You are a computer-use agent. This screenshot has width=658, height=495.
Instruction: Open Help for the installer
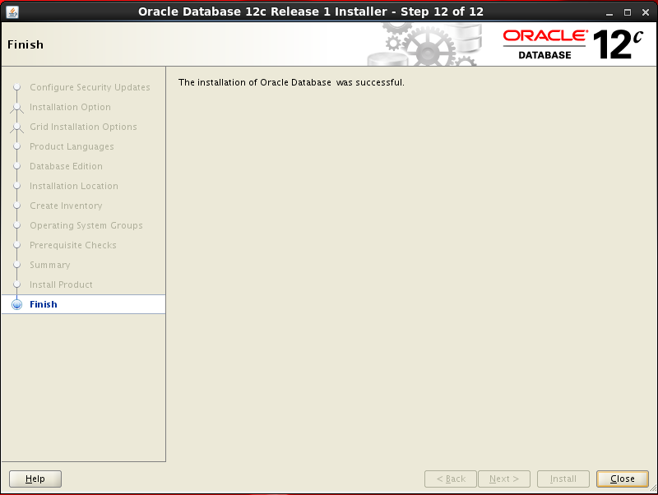(x=35, y=479)
